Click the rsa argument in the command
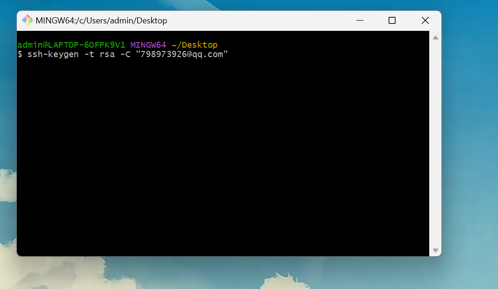The height and width of the screenshot is (289, 498). pyautogui.click(x=107, y=54)
